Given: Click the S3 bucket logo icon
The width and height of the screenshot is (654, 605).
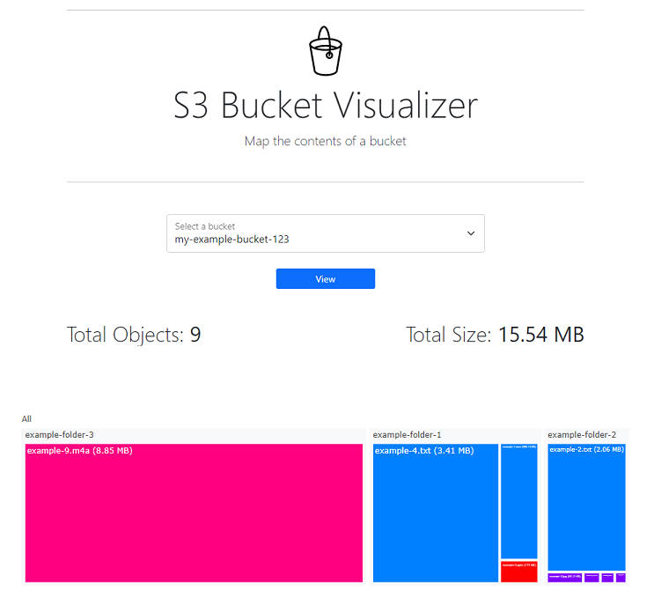Looking at the screenshot, I should [326, 51].
